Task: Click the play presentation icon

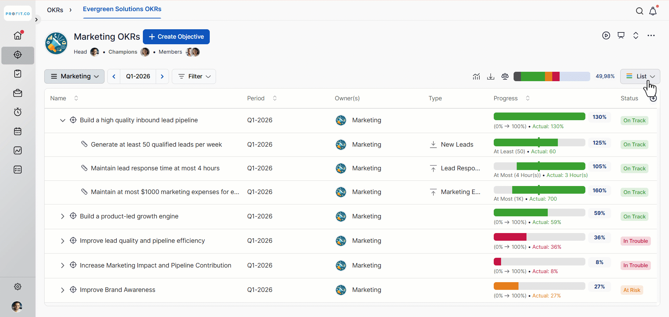Action: pos(606,36)
